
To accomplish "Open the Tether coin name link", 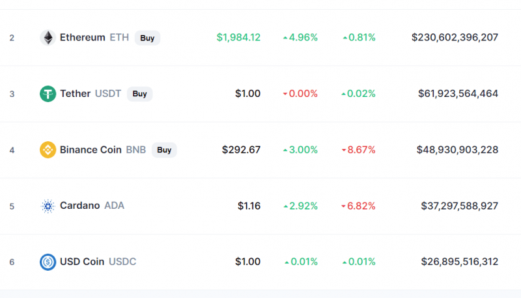I will pyautogui.click(x=75, y=94).
